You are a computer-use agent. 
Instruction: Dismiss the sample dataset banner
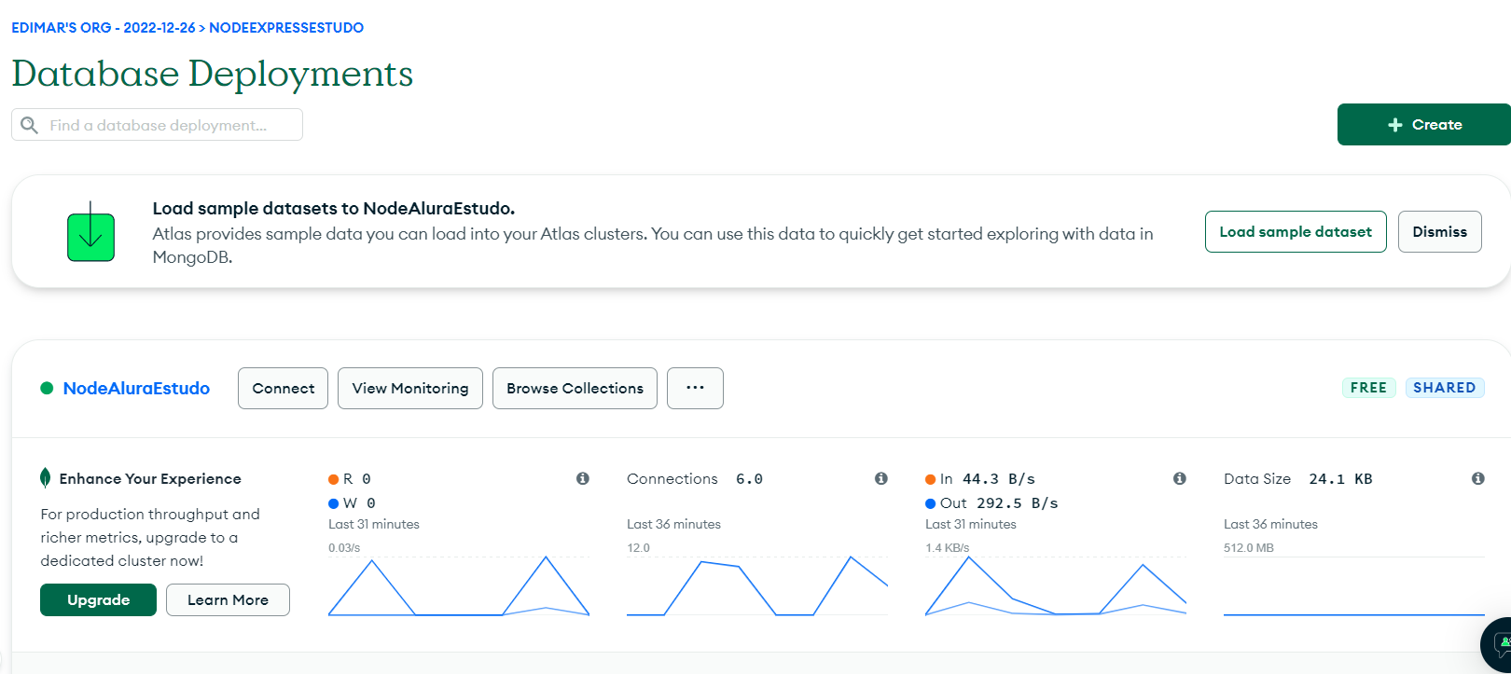[x=1439, y=231]
